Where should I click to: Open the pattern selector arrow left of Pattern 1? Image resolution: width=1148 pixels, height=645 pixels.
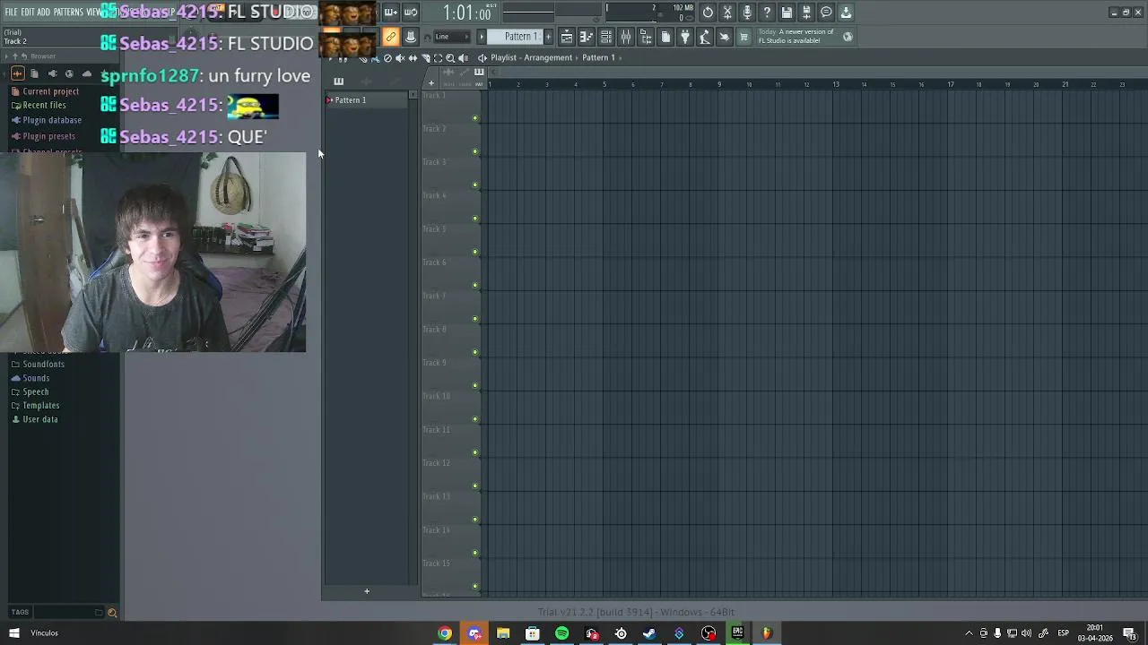click(482, 37)
